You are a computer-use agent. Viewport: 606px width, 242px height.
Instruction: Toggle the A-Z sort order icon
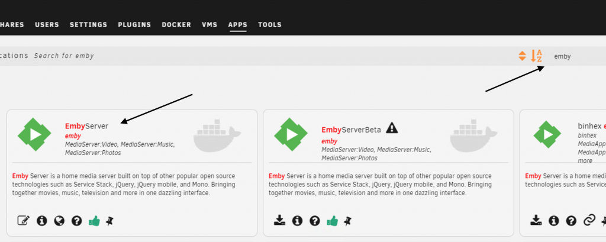coord(536,56)
